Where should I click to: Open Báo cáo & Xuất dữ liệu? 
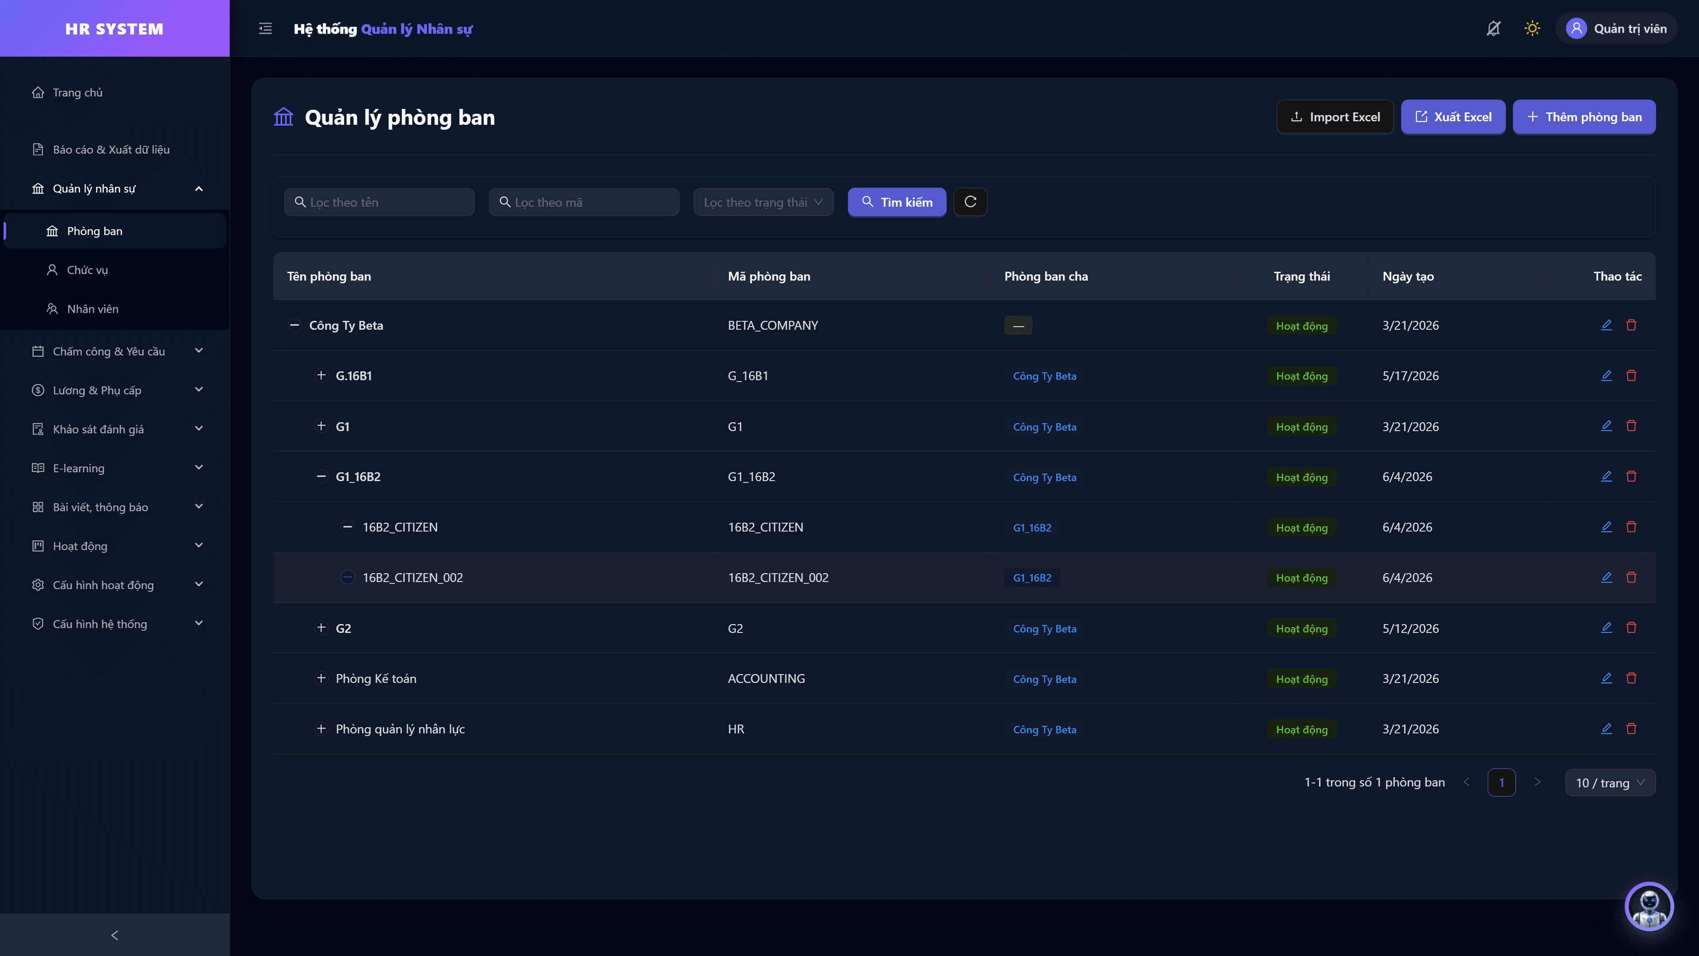[x=115, y=150]
